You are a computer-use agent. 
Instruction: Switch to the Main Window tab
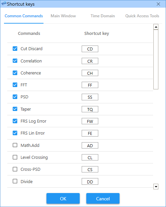(63, 16)
